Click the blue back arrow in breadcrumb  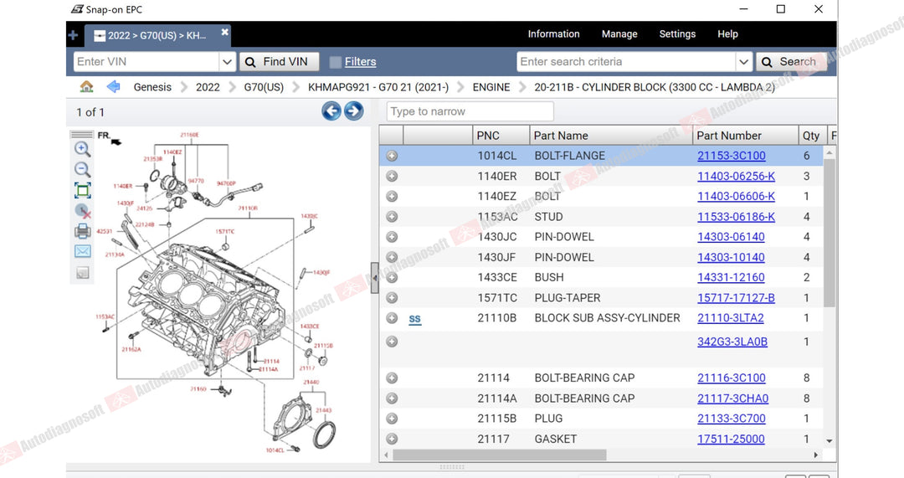pos(114,86)
